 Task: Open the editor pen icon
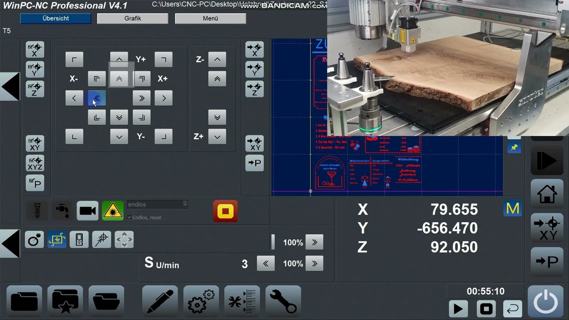click(160, 301)
